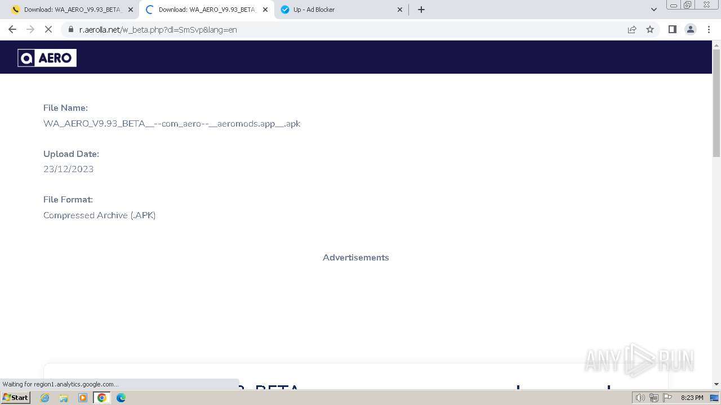Click scrollbar down arrow

pyautogui.click(x=716, y=384)
